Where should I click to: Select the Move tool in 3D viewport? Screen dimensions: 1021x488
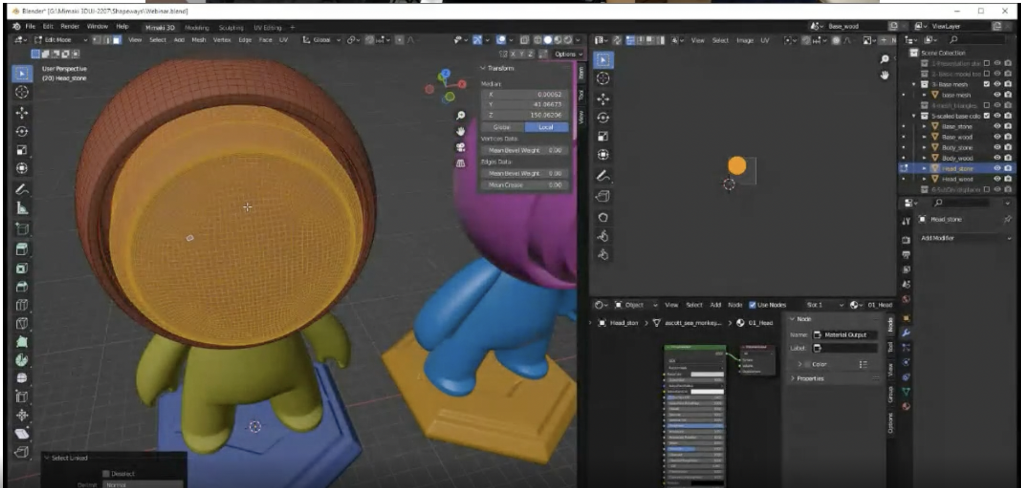click(22, 113)
